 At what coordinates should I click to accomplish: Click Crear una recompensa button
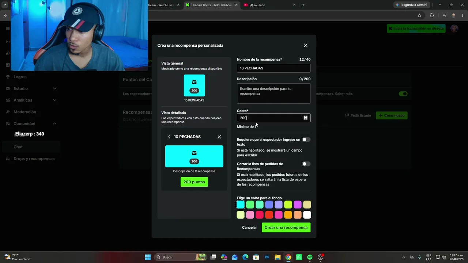click(x=286, y=228)
